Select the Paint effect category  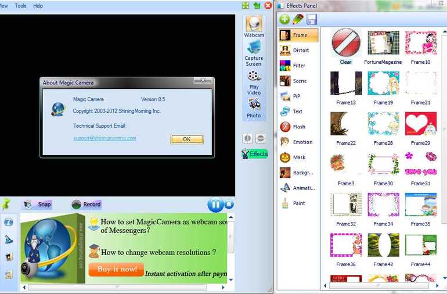pos(298,203)
